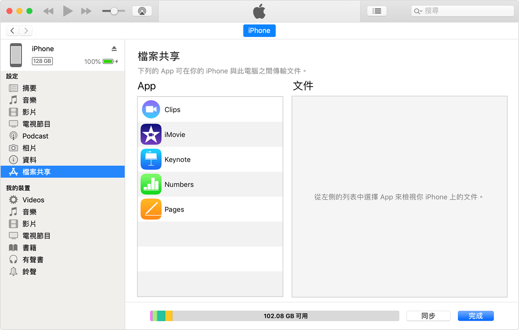
Task: Open 鈴聲 in sidebar
Action: point(63,272)
